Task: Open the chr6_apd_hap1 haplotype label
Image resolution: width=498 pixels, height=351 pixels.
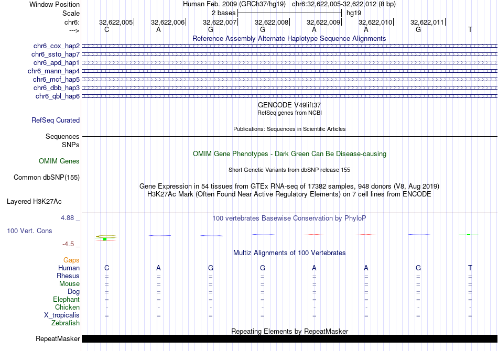Action: click(57, 62)
